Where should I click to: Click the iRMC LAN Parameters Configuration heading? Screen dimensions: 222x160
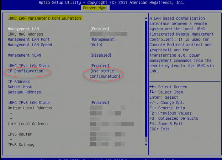[x=44, y=18]
